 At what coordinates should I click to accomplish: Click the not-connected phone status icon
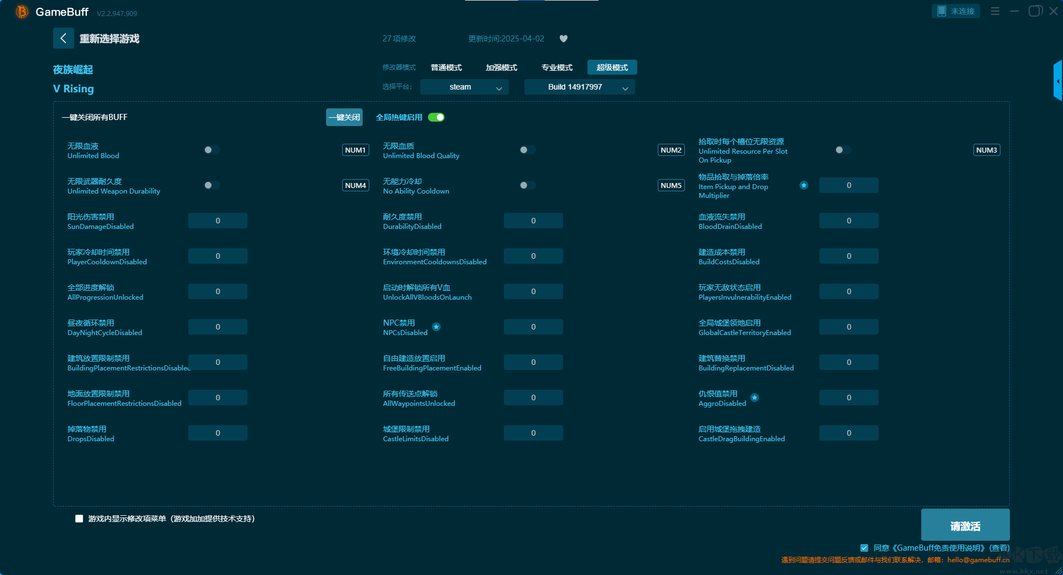click(x=942, y=11)
